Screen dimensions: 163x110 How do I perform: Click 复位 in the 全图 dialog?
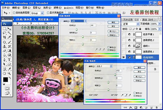113,26
